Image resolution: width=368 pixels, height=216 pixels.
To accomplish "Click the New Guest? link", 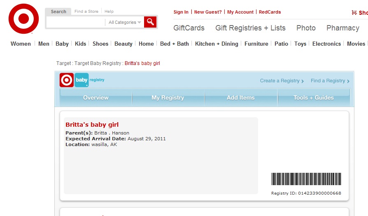I will pyautogui.click(x=208, y=12).
